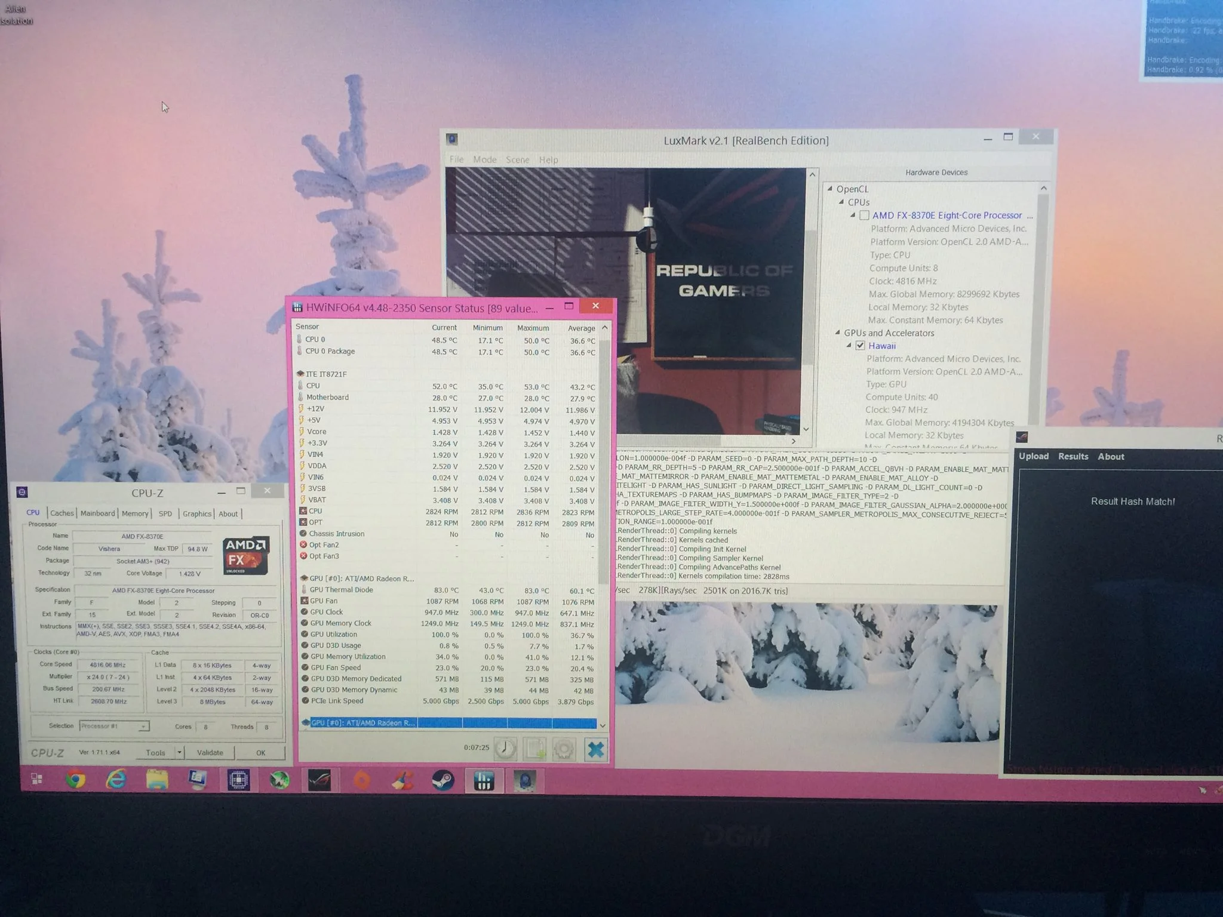1223x917 pixels.
Task: Collapse the OpenCL tree node
Action: 830,189
